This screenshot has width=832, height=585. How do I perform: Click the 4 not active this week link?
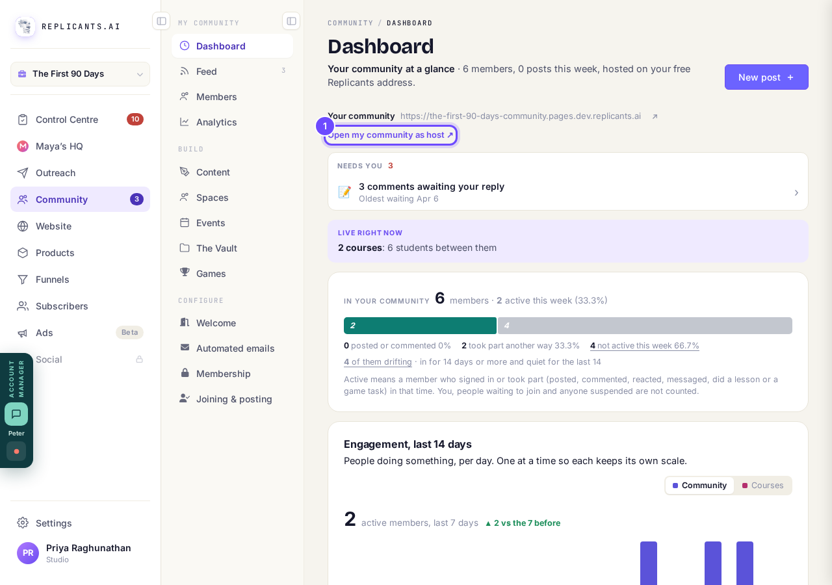tap(645, 346)
